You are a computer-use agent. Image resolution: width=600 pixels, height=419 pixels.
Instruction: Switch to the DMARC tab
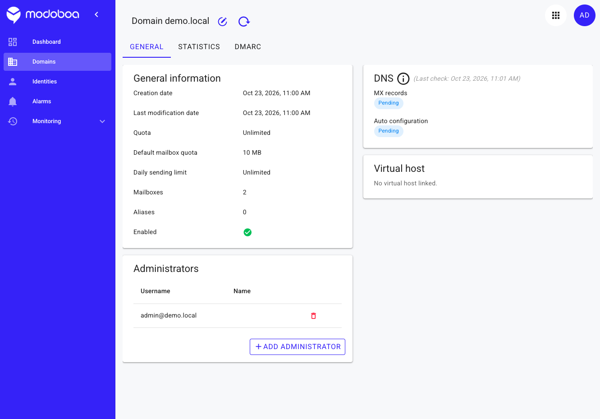(x=248, y=47)
